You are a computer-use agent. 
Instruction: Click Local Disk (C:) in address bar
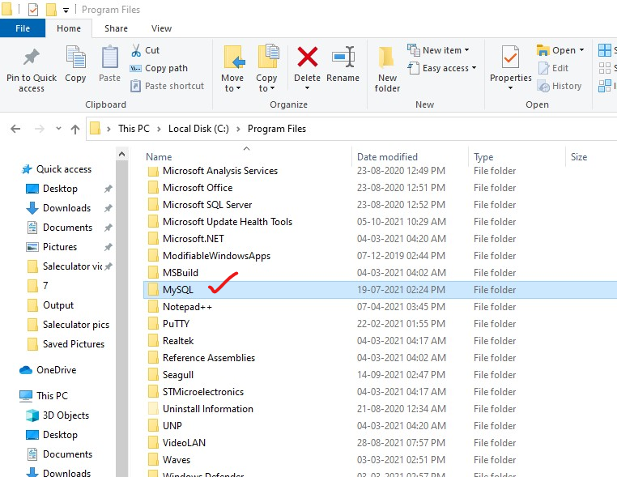tap(198, 129)
